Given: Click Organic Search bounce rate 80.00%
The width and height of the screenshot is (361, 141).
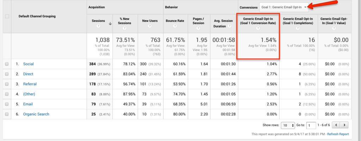Looking at the screenshot, I should point(179,114).
